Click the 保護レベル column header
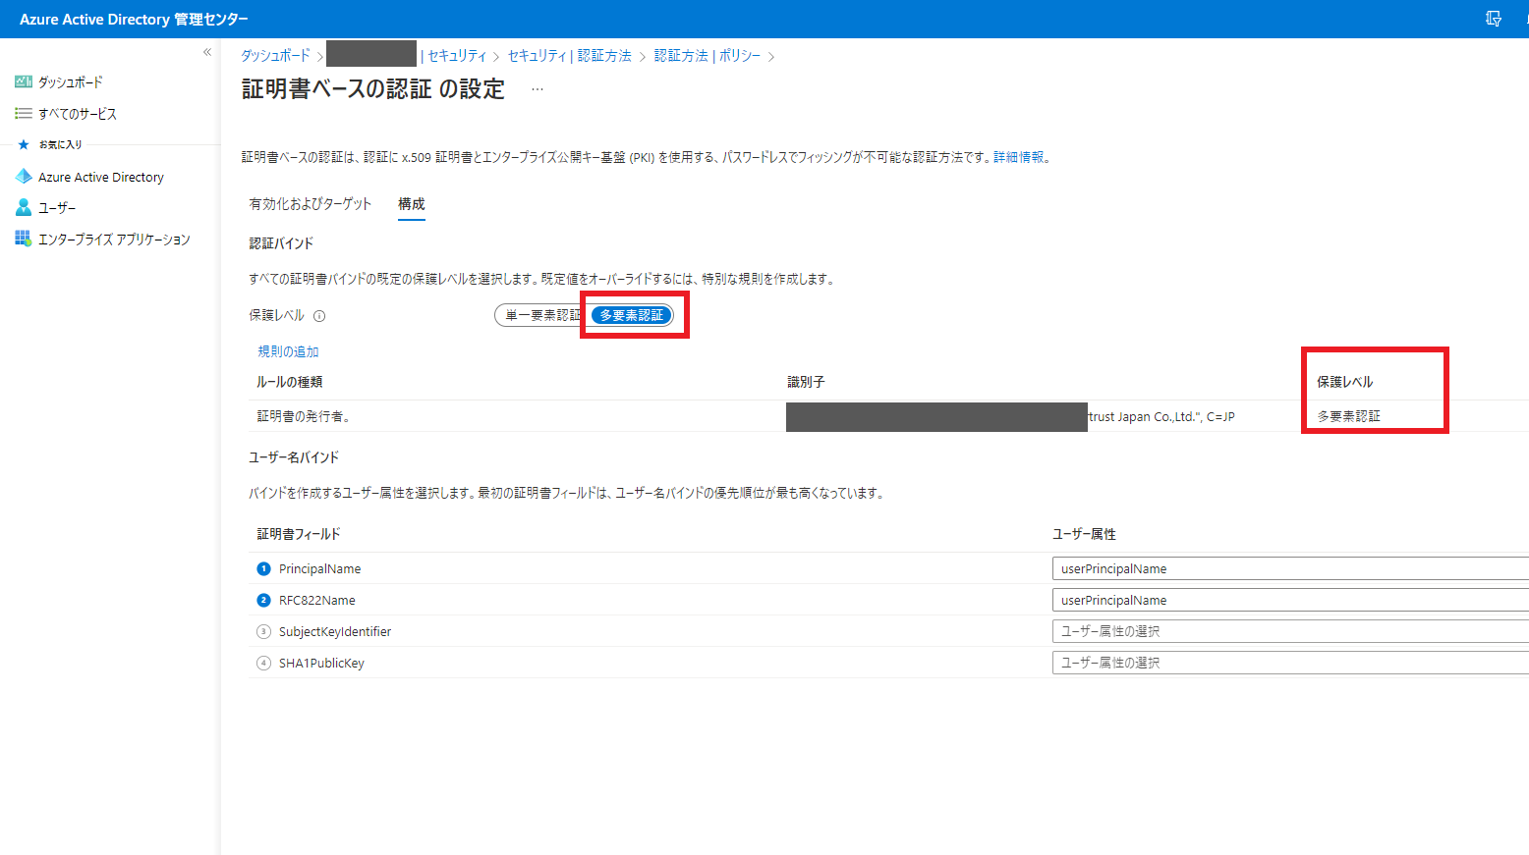Screen dimensions: 1529x855 [x=1345, y=382]
